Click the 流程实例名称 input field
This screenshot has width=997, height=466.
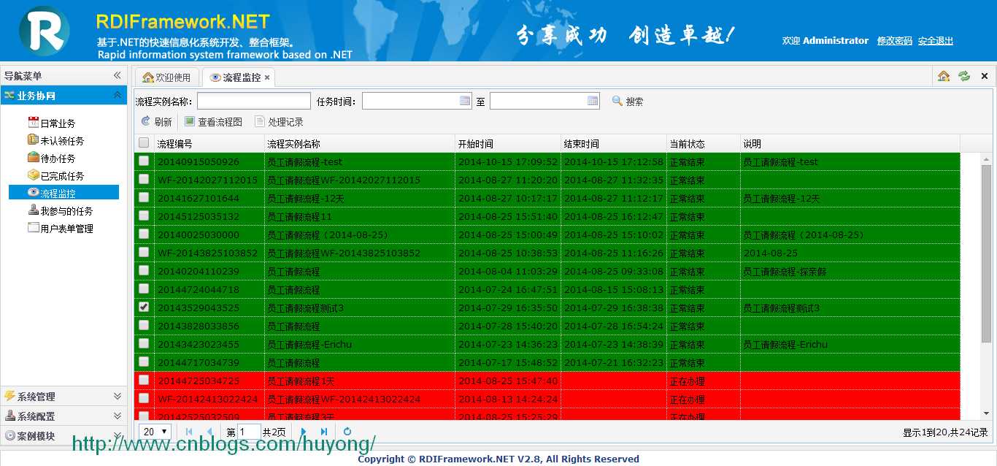coord(254,101)
